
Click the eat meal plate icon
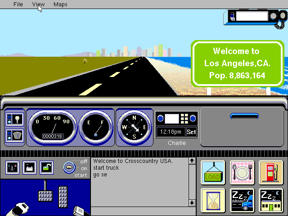point(242,172)
